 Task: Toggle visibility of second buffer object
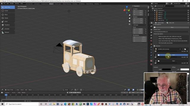tap(188, 14)
